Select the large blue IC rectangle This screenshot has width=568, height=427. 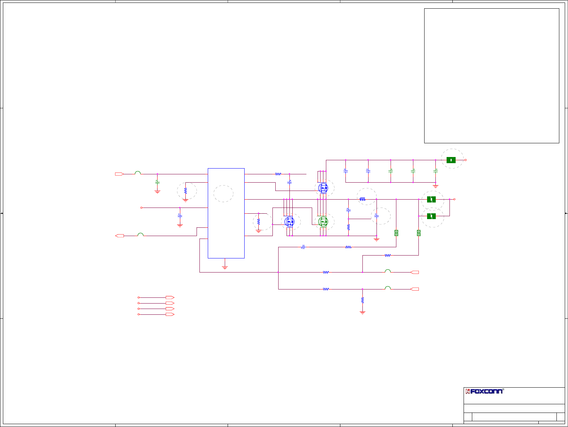226,213
